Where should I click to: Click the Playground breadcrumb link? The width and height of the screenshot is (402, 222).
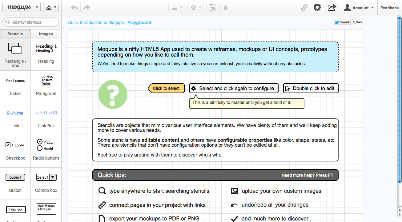click(139, 22)
